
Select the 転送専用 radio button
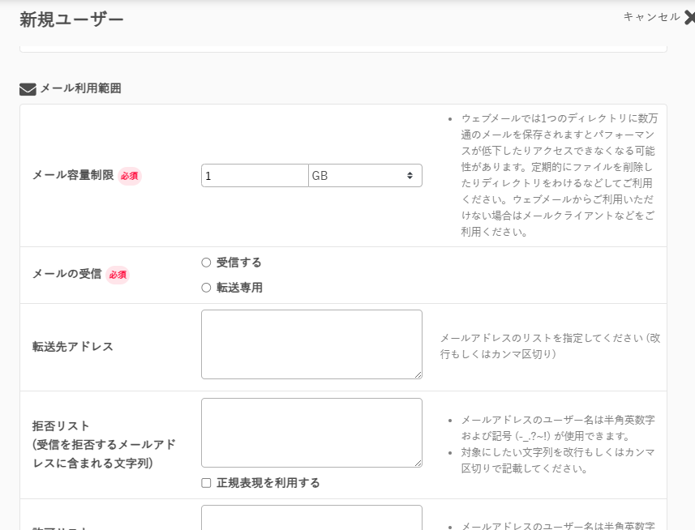coord(206,288)
